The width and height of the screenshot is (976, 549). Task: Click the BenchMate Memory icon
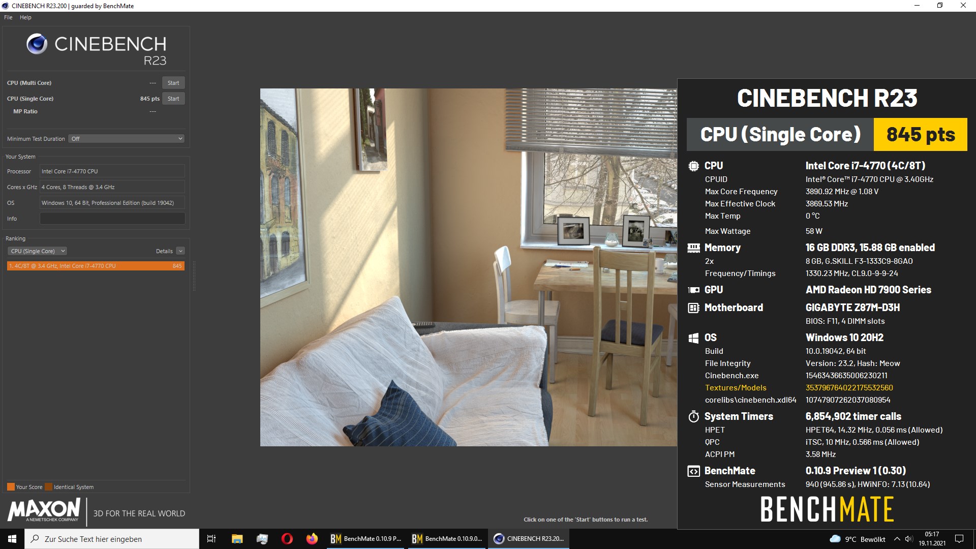(x=693, y=248)
